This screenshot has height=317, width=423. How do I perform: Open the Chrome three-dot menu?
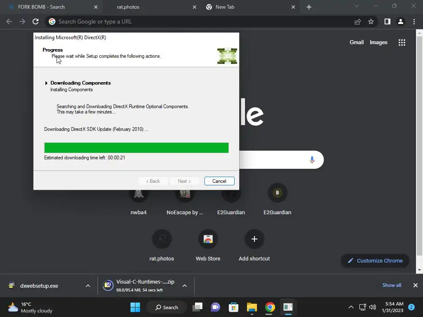click(414, 21)
